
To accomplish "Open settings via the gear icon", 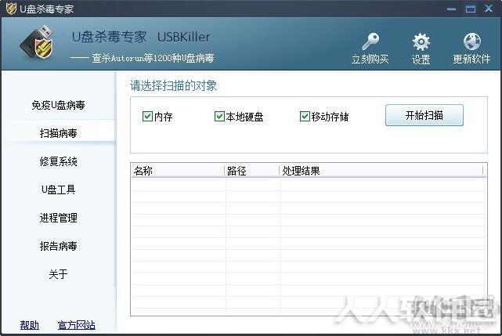I will (421, 42).
